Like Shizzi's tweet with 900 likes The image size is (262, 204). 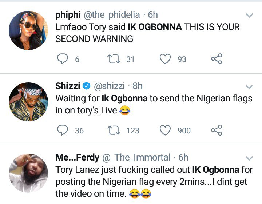(166, 130)
